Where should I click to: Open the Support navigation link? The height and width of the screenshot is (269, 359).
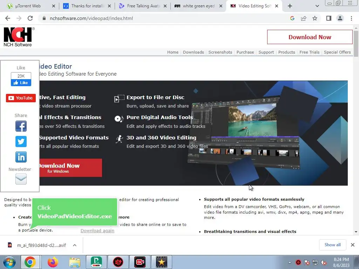tap(266, 52)
